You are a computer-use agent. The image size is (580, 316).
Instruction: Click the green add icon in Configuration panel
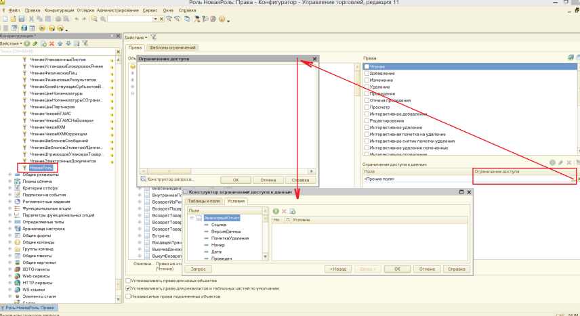27,43
